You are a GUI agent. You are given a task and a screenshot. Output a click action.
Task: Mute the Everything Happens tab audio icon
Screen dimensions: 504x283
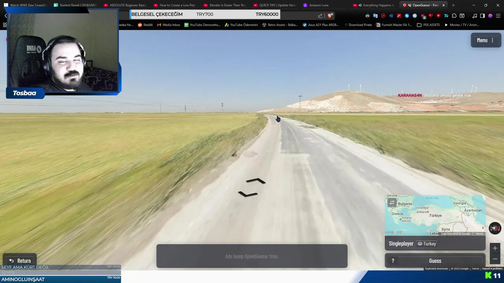tap(360, 5)
